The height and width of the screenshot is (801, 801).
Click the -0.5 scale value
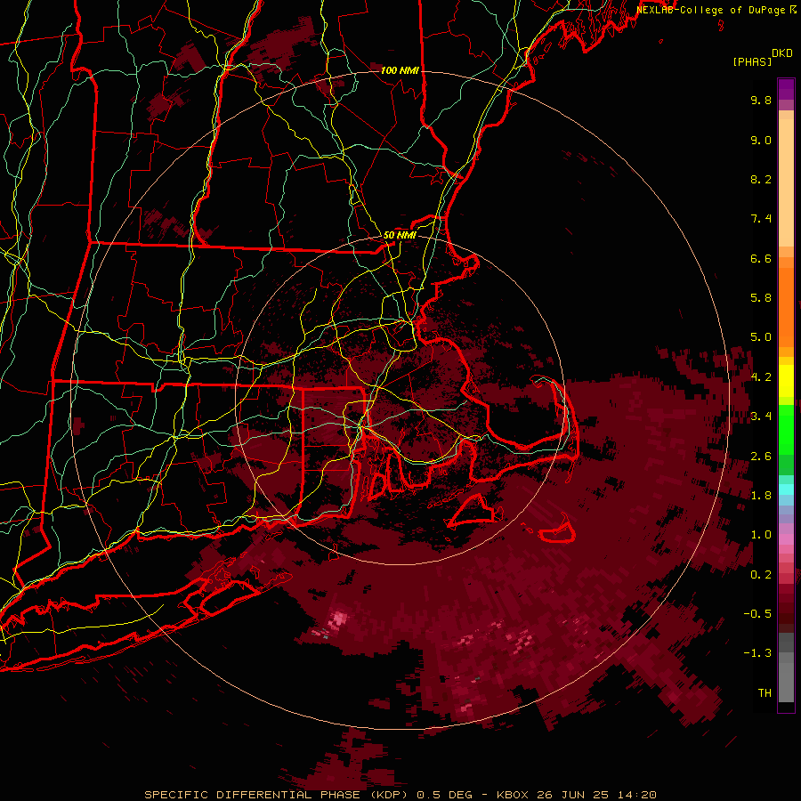757,614
